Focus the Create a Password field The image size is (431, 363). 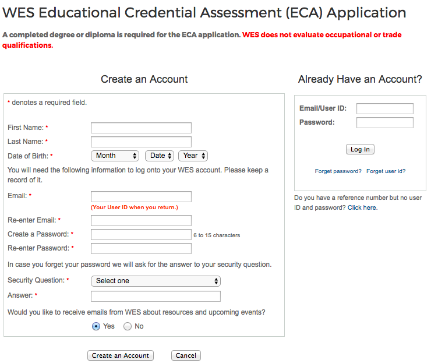click(x=141, y=235)
